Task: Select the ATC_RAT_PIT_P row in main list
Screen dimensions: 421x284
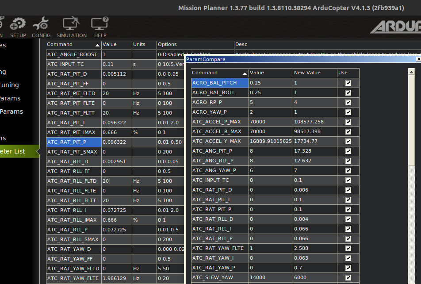Action: 73,142
